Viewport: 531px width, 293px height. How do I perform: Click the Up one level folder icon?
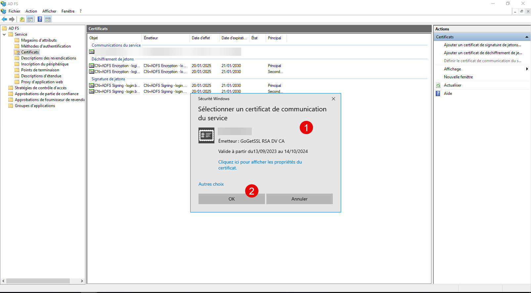tap(22, 19)
